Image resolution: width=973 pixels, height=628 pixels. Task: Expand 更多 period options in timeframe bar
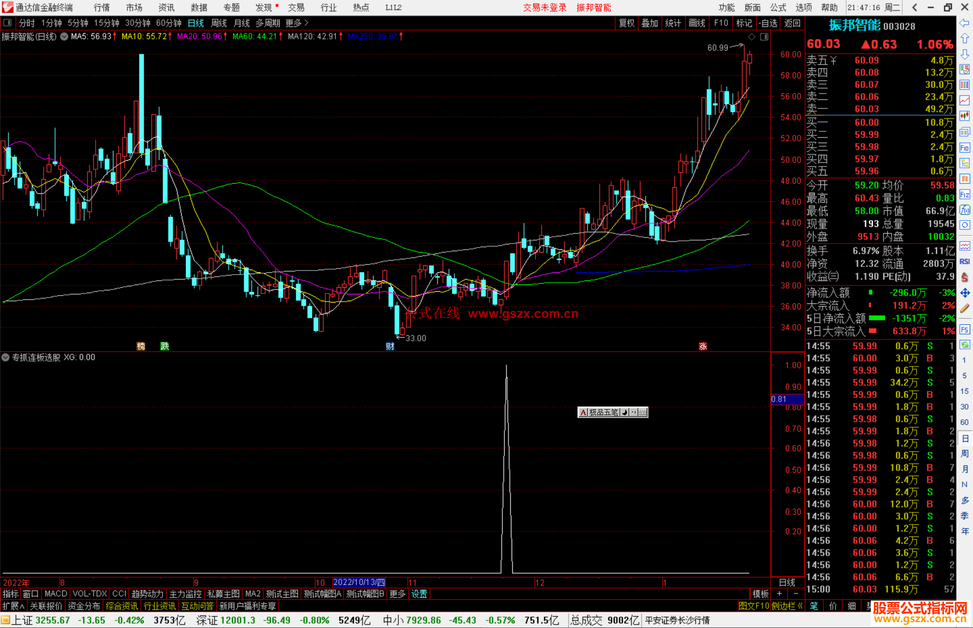pyautogui.click(x=296, y=23)
